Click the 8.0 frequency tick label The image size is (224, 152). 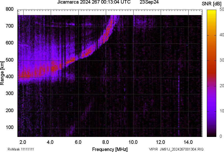coord(106,142)
